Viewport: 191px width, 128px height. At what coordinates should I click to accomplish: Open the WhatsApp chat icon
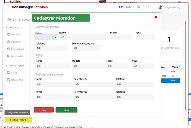138,7
